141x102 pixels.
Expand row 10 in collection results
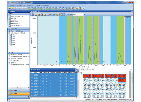[x=31, y=90]
